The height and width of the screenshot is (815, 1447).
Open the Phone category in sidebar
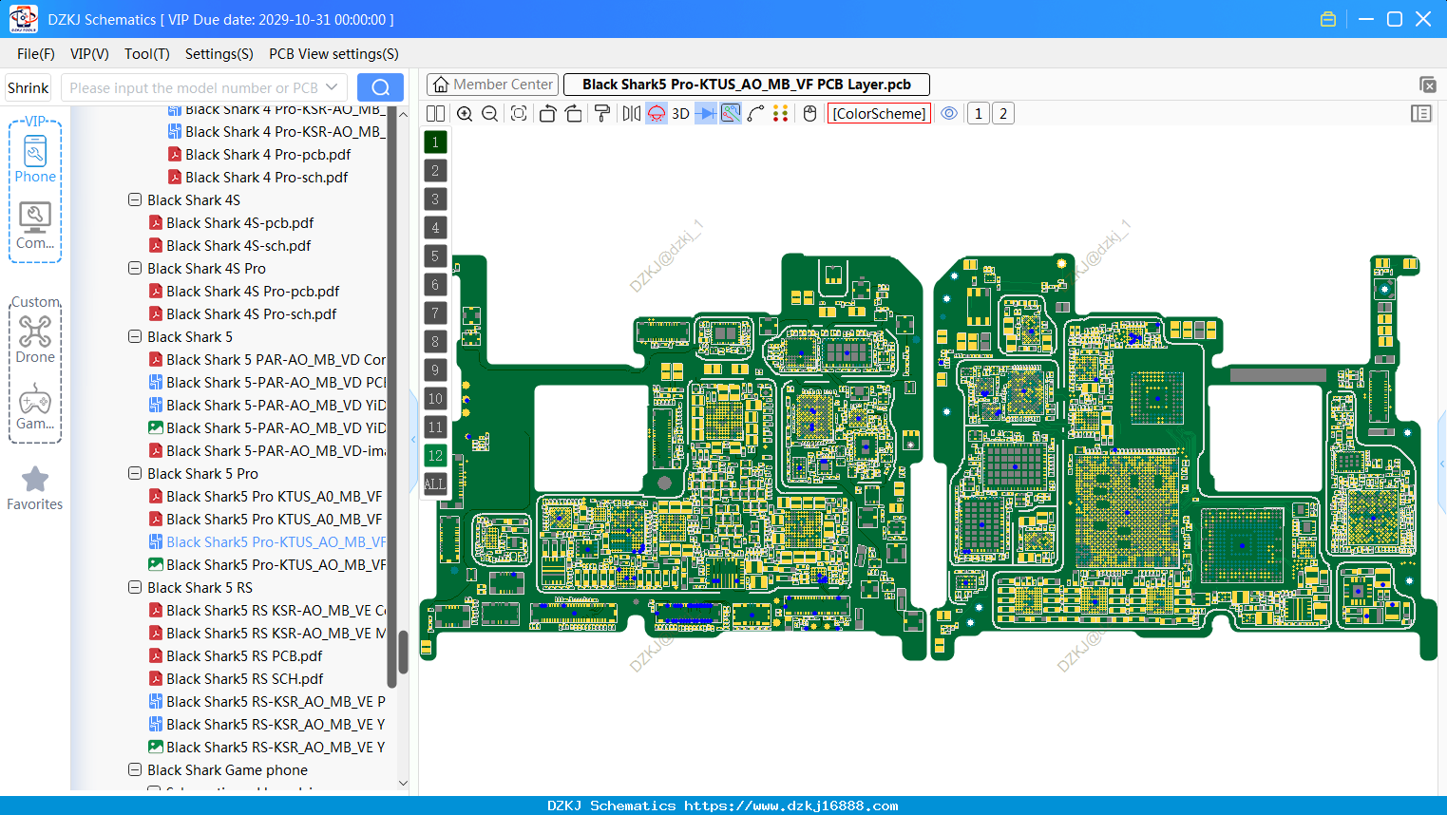click(x=35, y=160)
